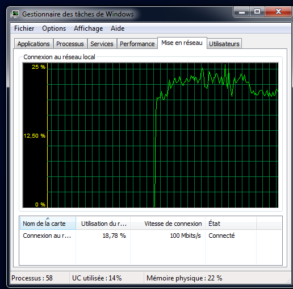Open the Aide menu

pos(118,28)
